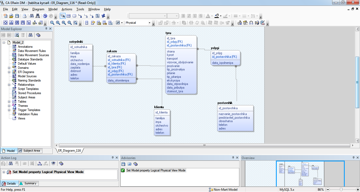This screenshot has width=360, height=192.
Task: Open the Diagram menu
Action: (38, 9)
